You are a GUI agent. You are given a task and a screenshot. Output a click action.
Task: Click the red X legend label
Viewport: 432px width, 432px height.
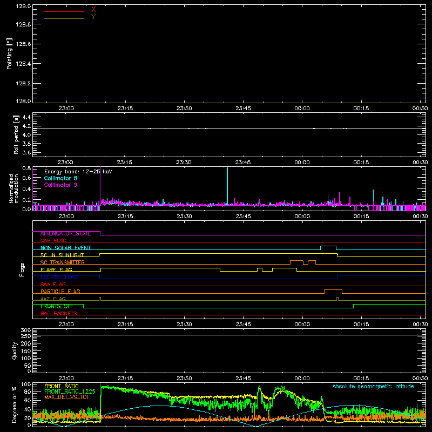(93, 10)
